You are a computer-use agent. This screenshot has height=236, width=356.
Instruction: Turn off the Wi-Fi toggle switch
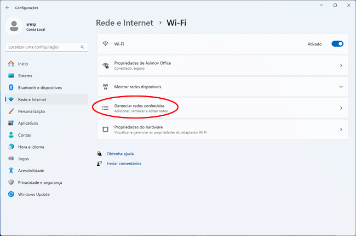tap(337, 44)
